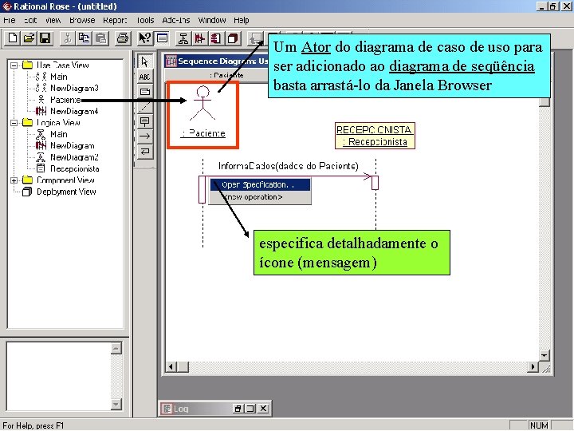Select NewDiagram4 sequence diagram in tree
Viewport: 574px width, 431px height.
coord(74,111)
